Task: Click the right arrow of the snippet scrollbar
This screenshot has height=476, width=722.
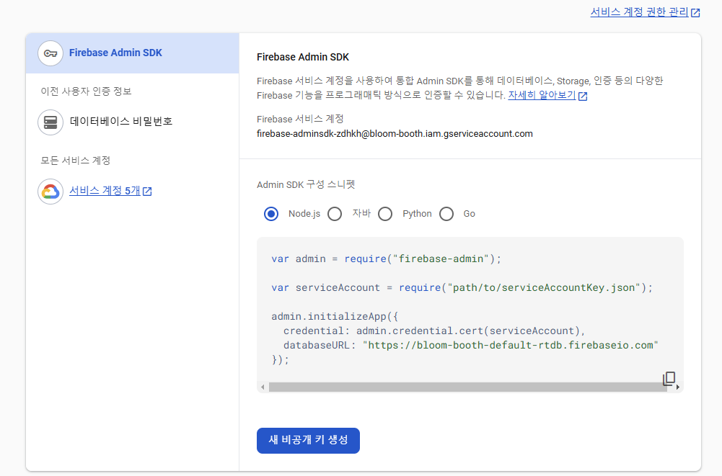Action: [x=678, y=387]
